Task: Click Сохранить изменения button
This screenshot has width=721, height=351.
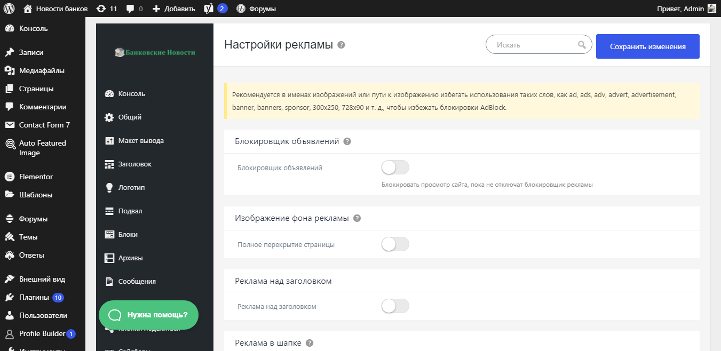Action: click(648, 46)
